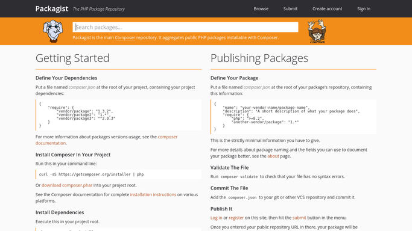The height and width of the screenshot is (231, 412).
Task: Follow the download composer.phar link
Action: [67, 185]
